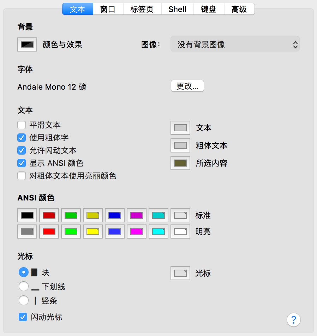The height and width of the screenshot is (336, 317).
Task: Select the 下划线 underline cursor style
Action: pyautogui.click(x=24, y=286)
